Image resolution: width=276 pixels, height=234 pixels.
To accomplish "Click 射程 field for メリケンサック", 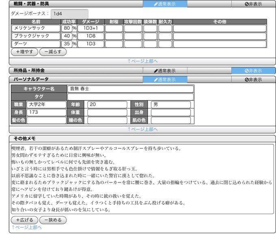I will (x=114, y=28).
